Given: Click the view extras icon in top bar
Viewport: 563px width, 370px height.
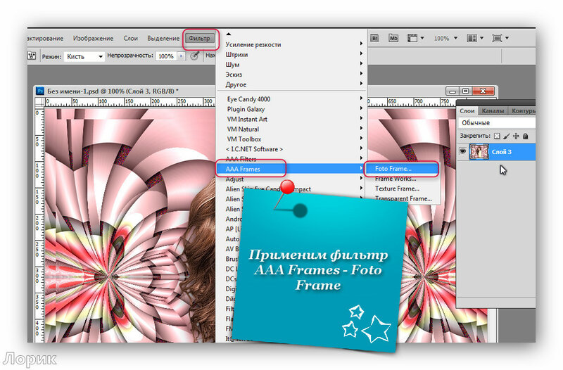Looking at the screenshot, I should pos(412,38).
